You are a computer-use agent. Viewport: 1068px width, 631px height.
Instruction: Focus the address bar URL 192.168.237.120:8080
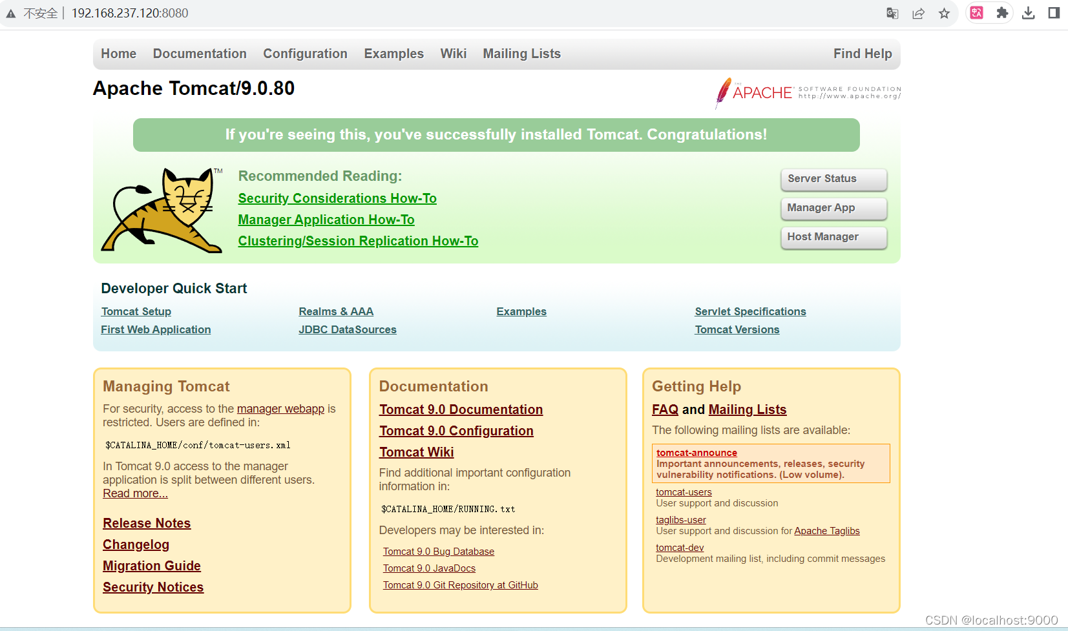point(130,14)
